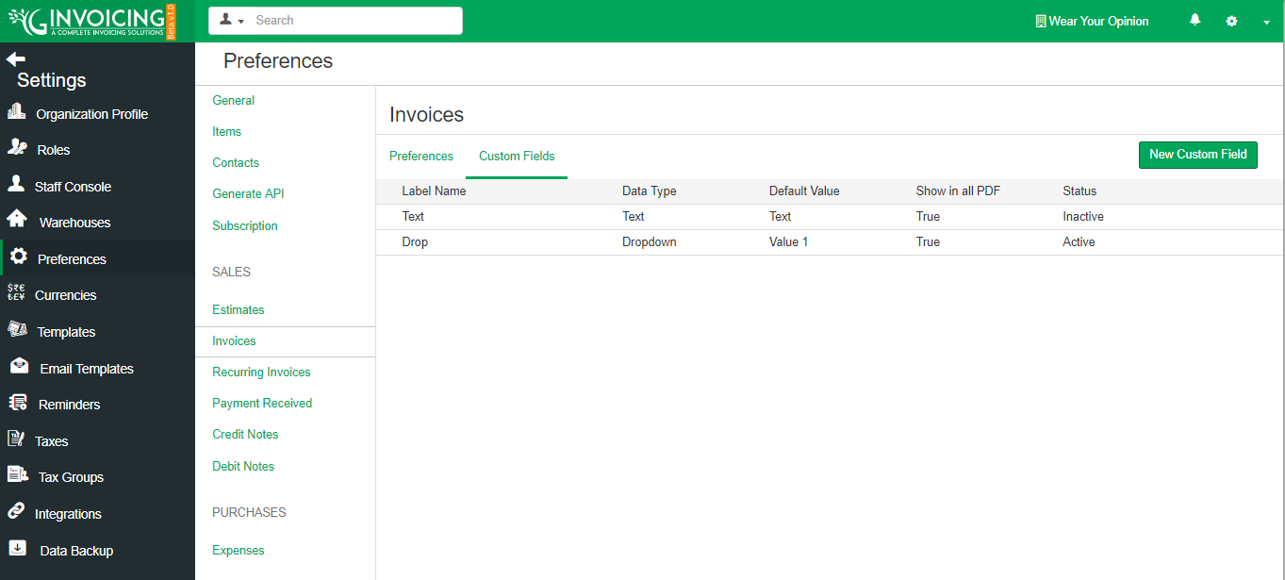1285x580 pixels.
Task: Open Debit Notes preferences
Action: [243, 466]
